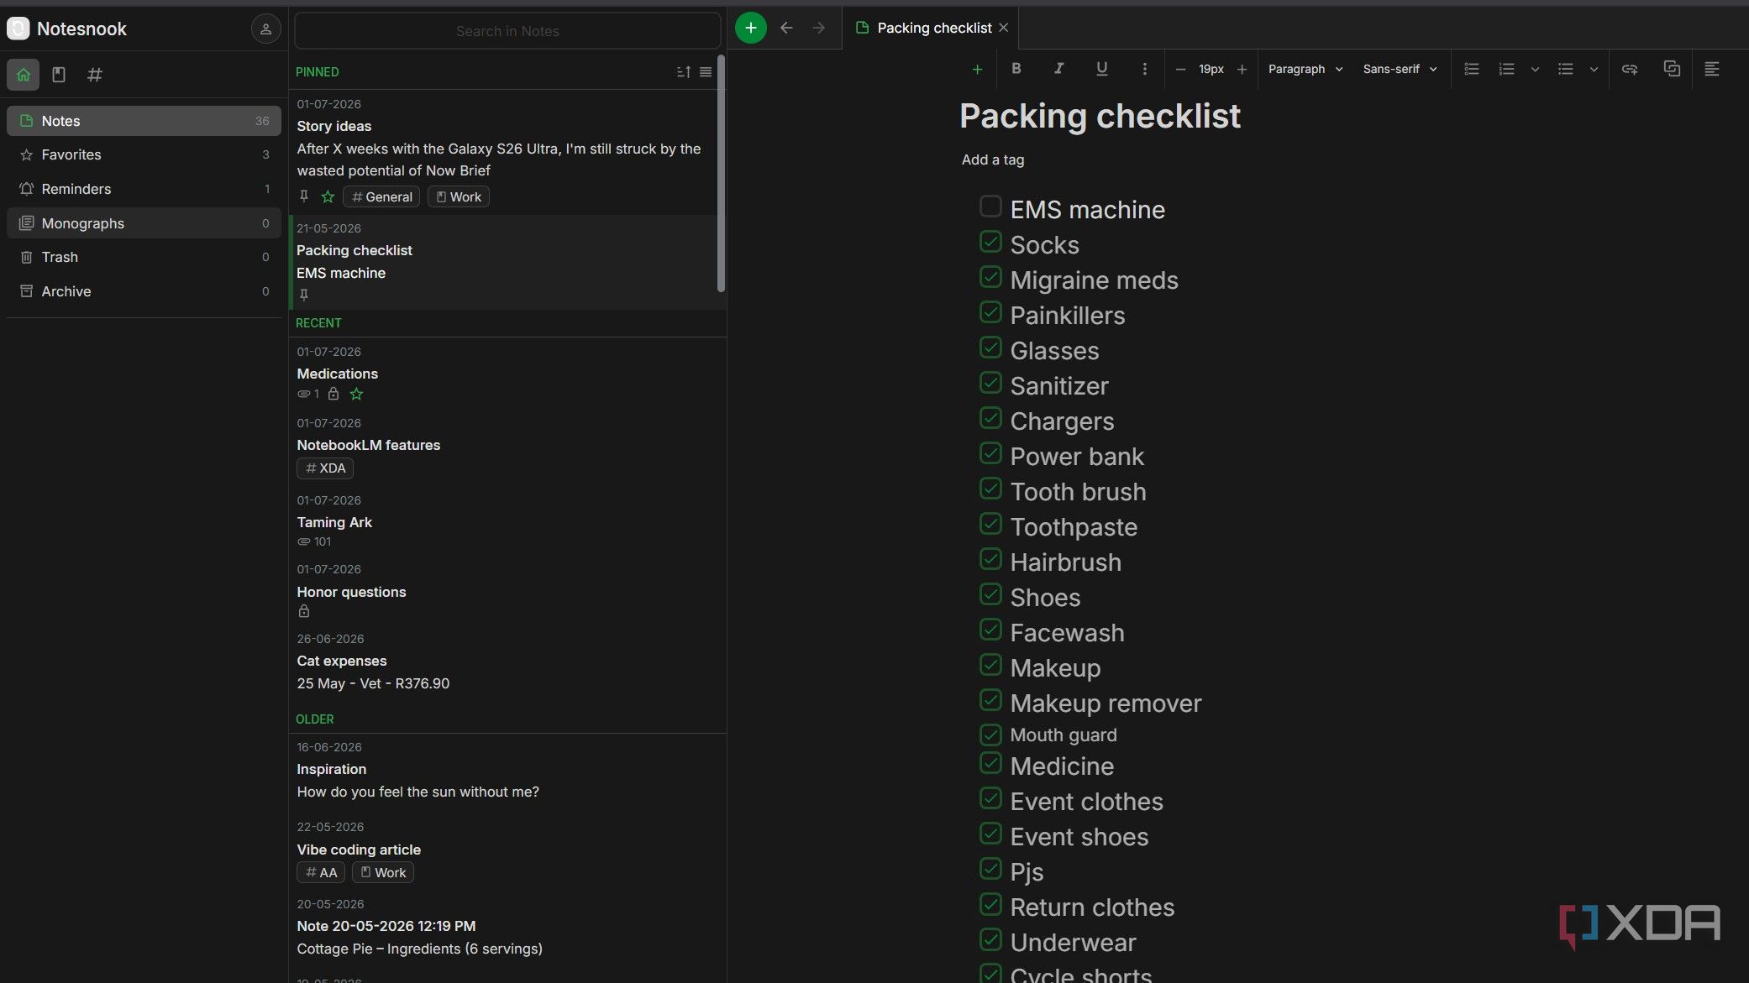Open Trash in the sidebar

[144, 257]
